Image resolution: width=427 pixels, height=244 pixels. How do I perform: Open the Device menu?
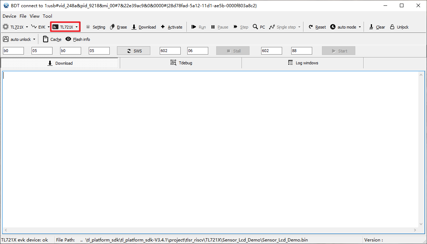(x=9, y=16)
